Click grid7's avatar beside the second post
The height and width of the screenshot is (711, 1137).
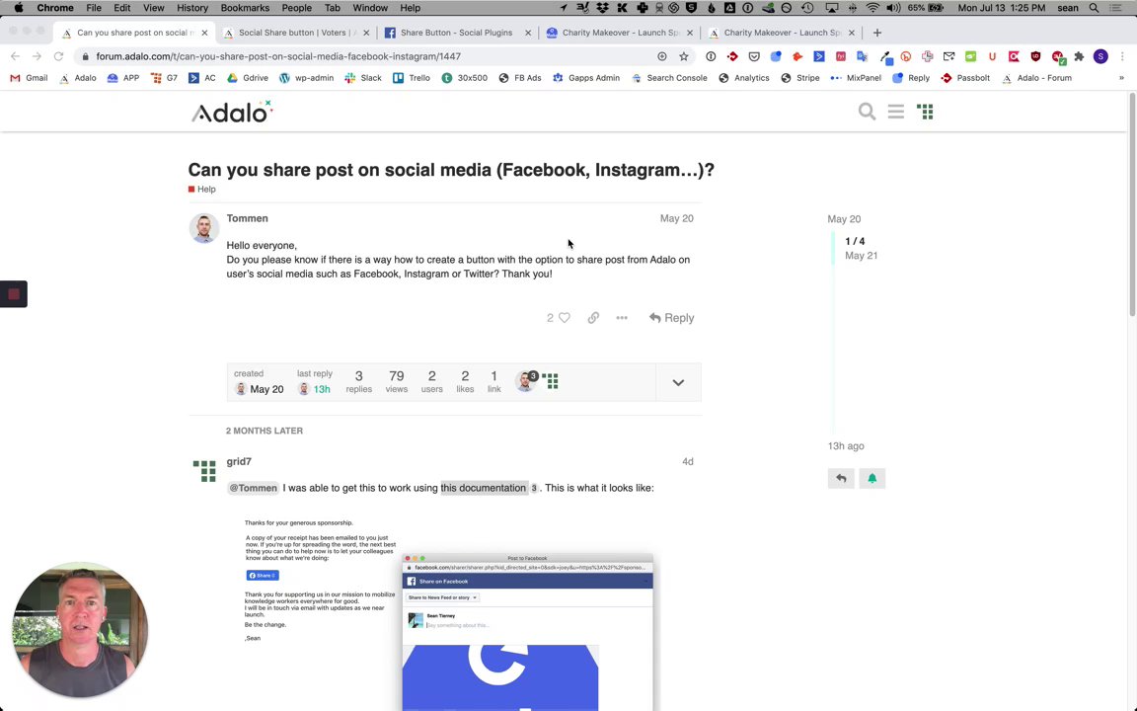pos(204,471)
